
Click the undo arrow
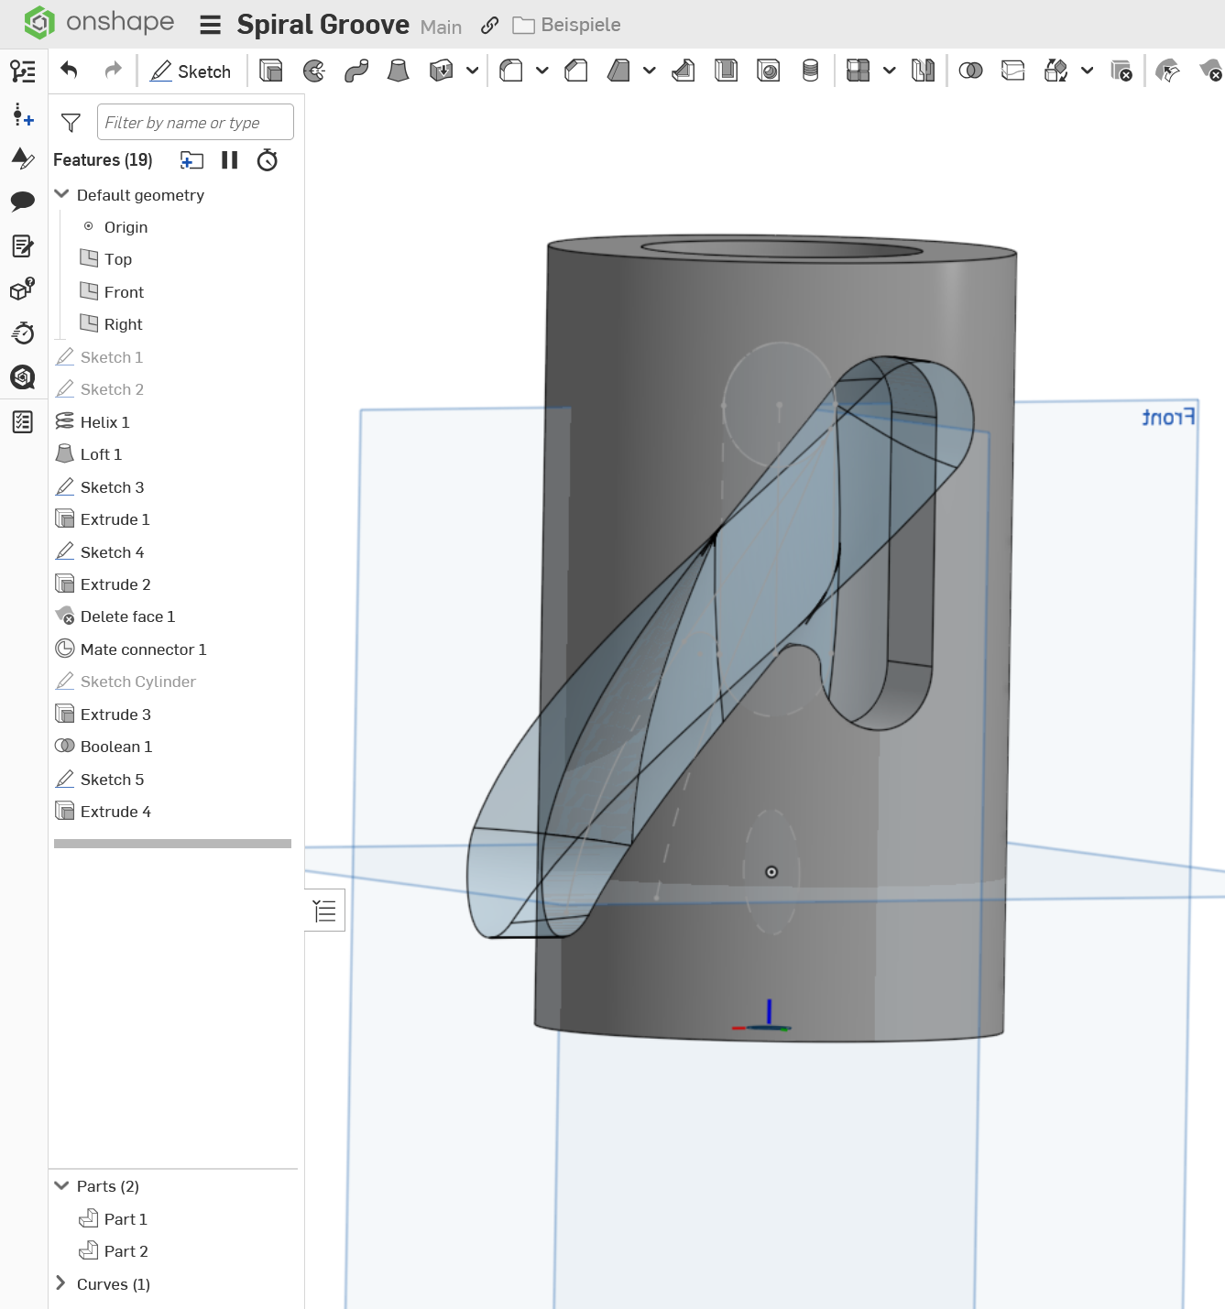[x=70, y=71]
